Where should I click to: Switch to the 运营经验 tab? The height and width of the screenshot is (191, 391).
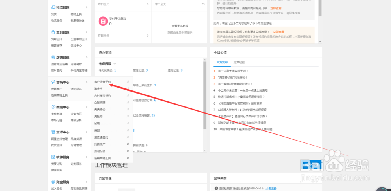(x=239, y=62)
